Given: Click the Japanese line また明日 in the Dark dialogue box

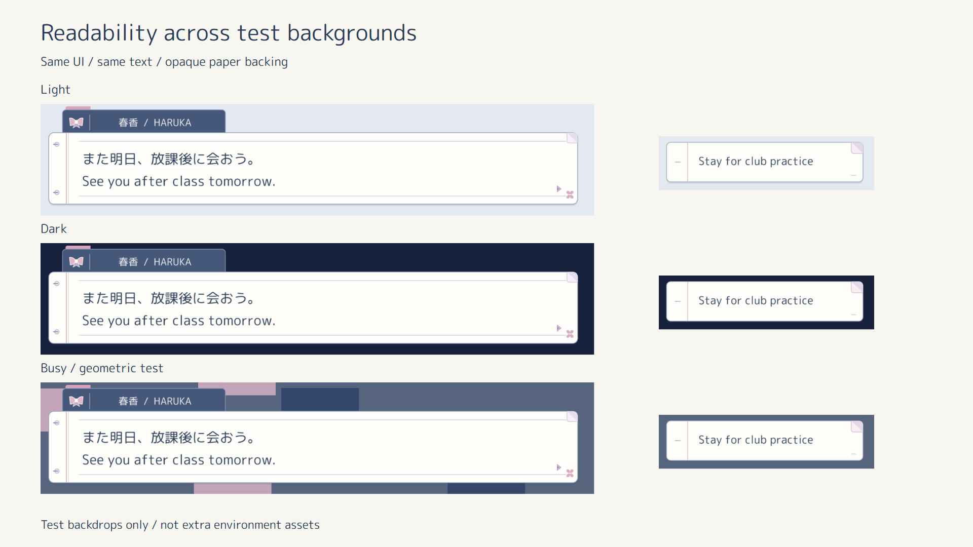Looking at the screenshot, I should tap(169, 298).
